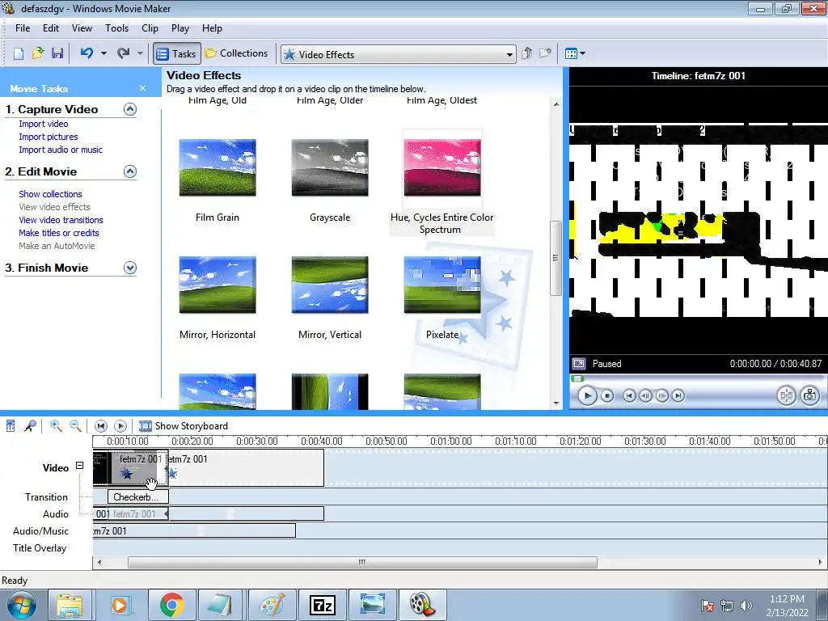
Task: Open 7-Zip from the taskbar
Action: (x=322, y=605)
